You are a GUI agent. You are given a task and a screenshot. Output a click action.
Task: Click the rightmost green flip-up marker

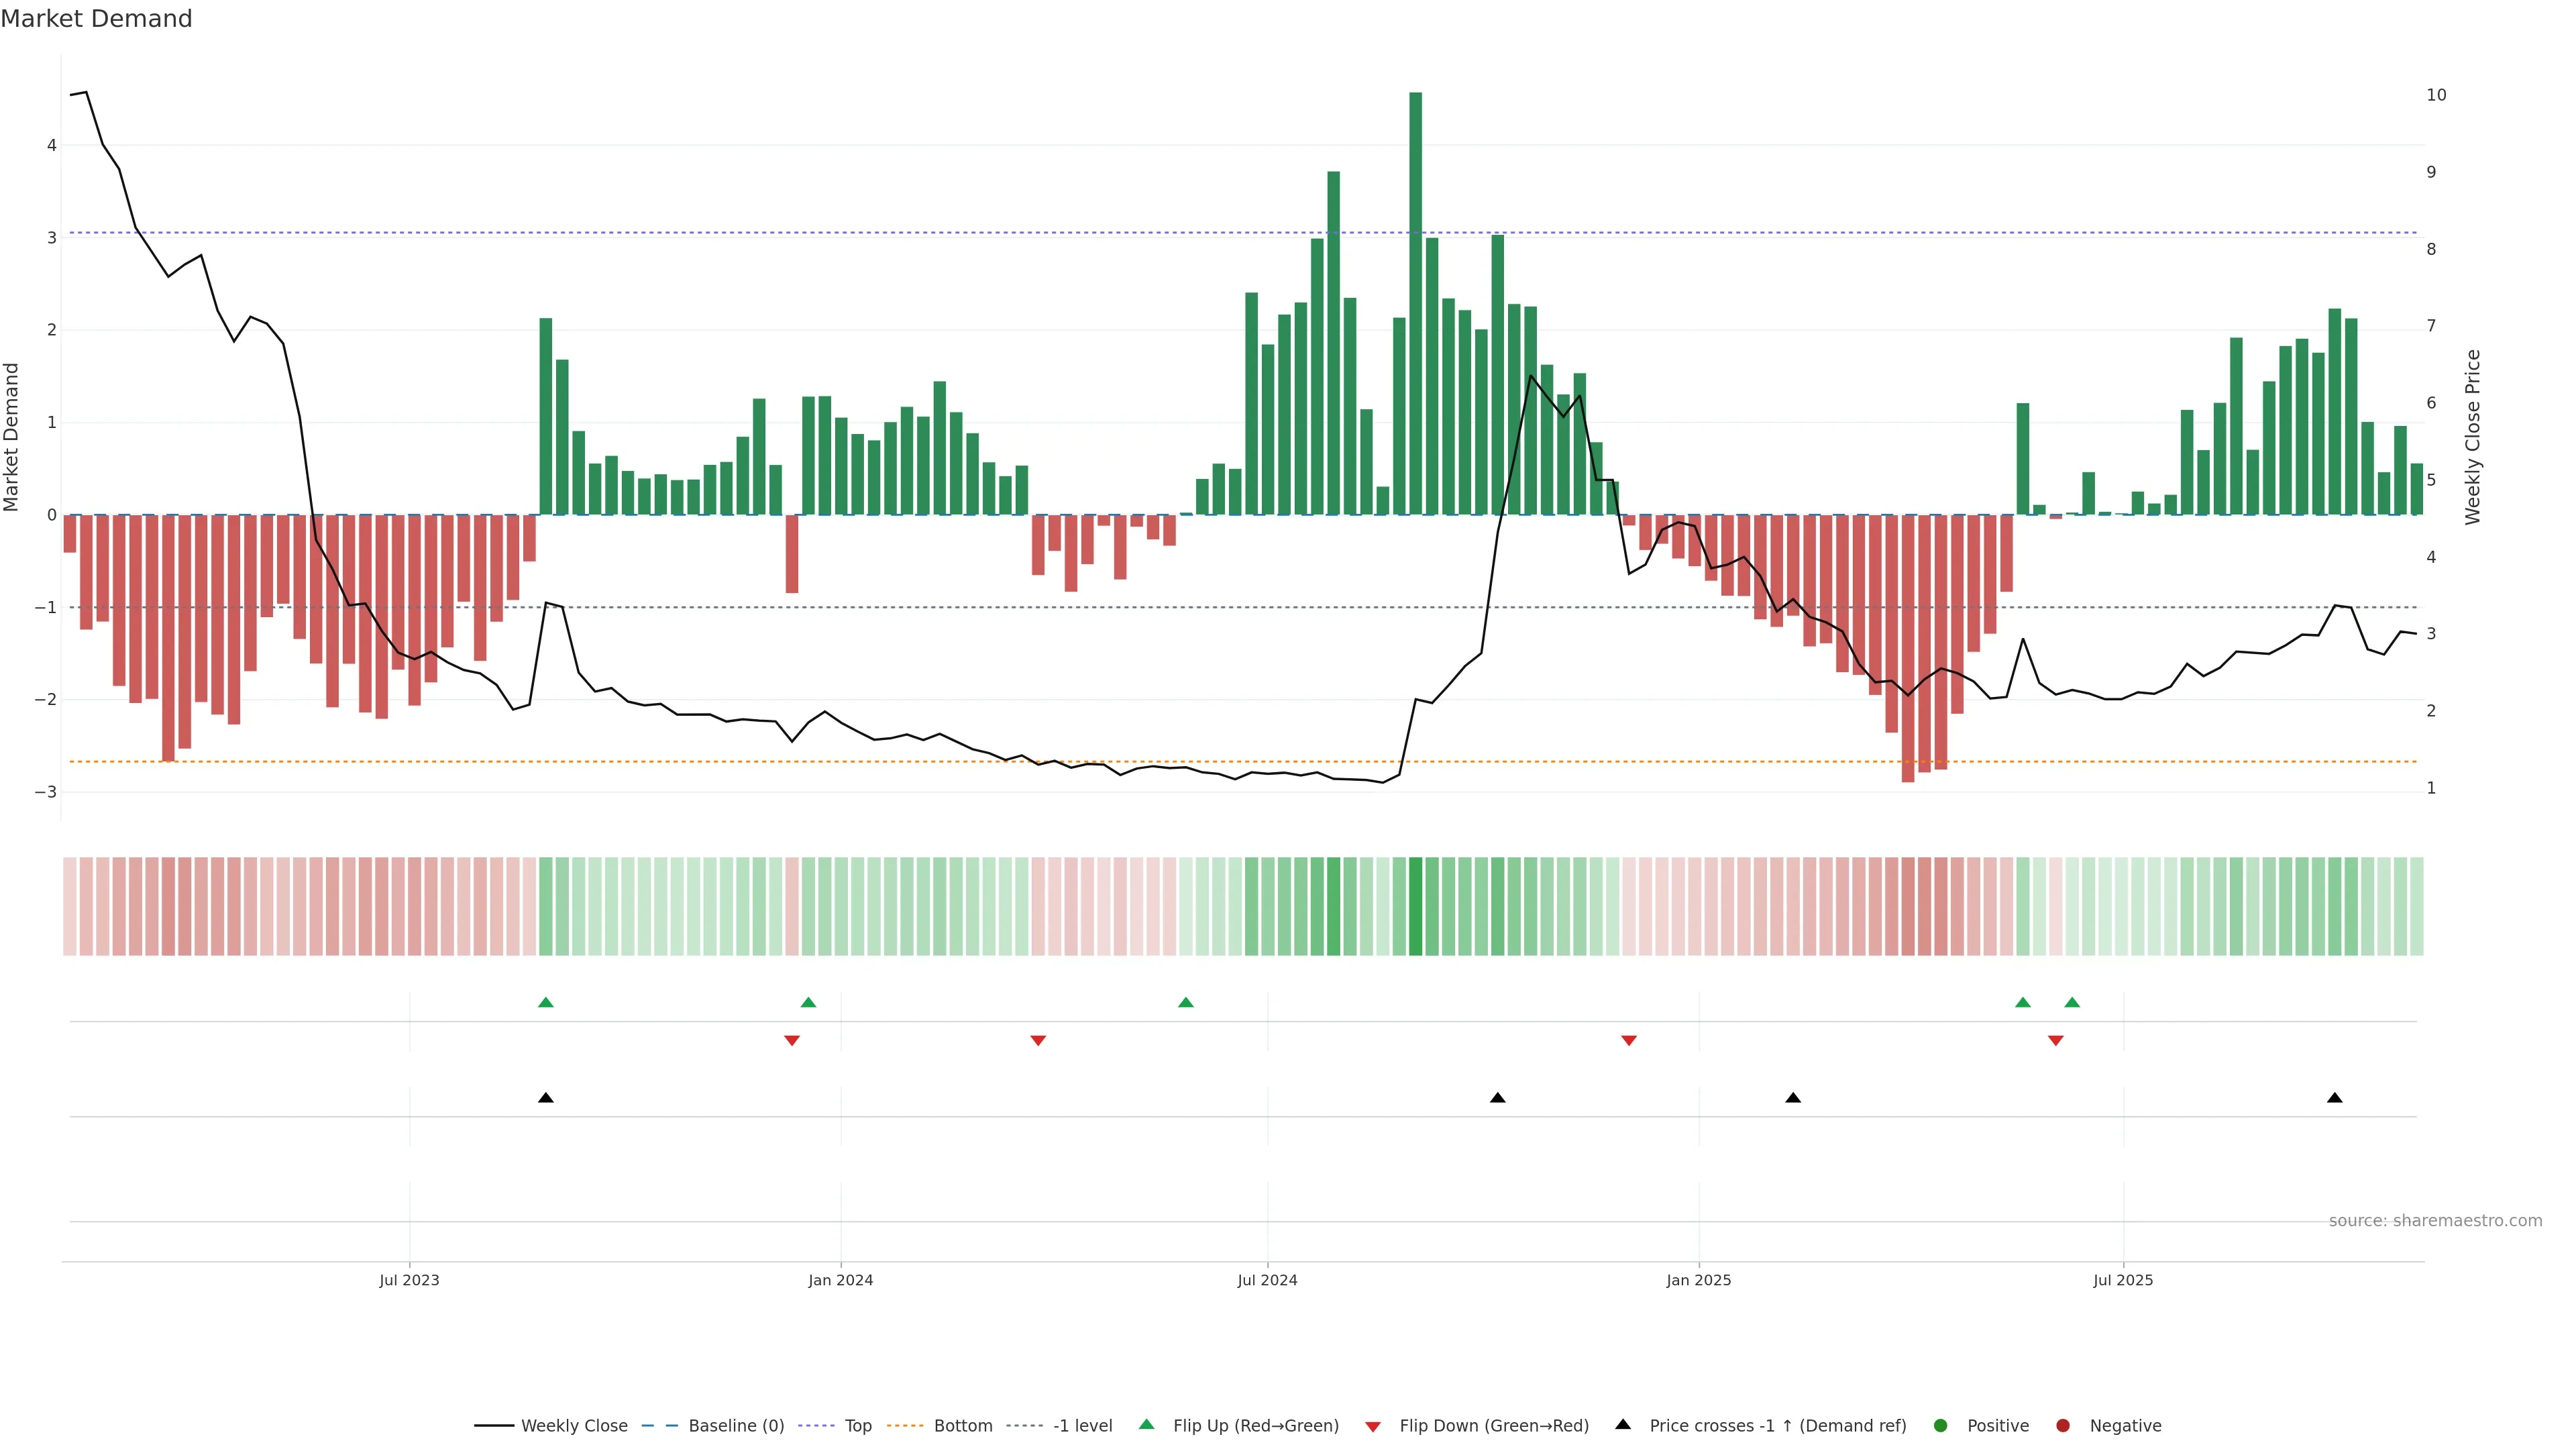(2072, 1002)
